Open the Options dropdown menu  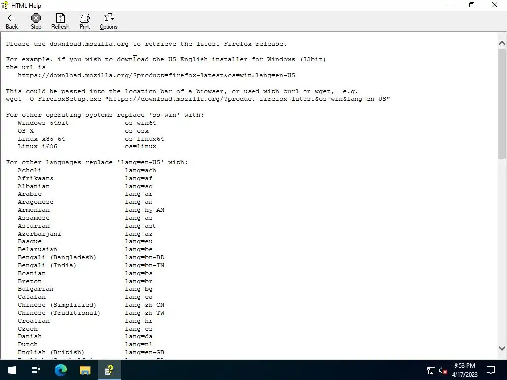click(x=108, y=22)
